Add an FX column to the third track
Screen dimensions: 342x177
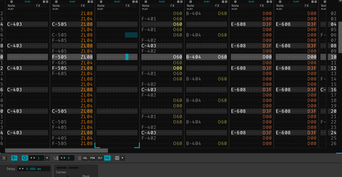(x=136, y=2)
